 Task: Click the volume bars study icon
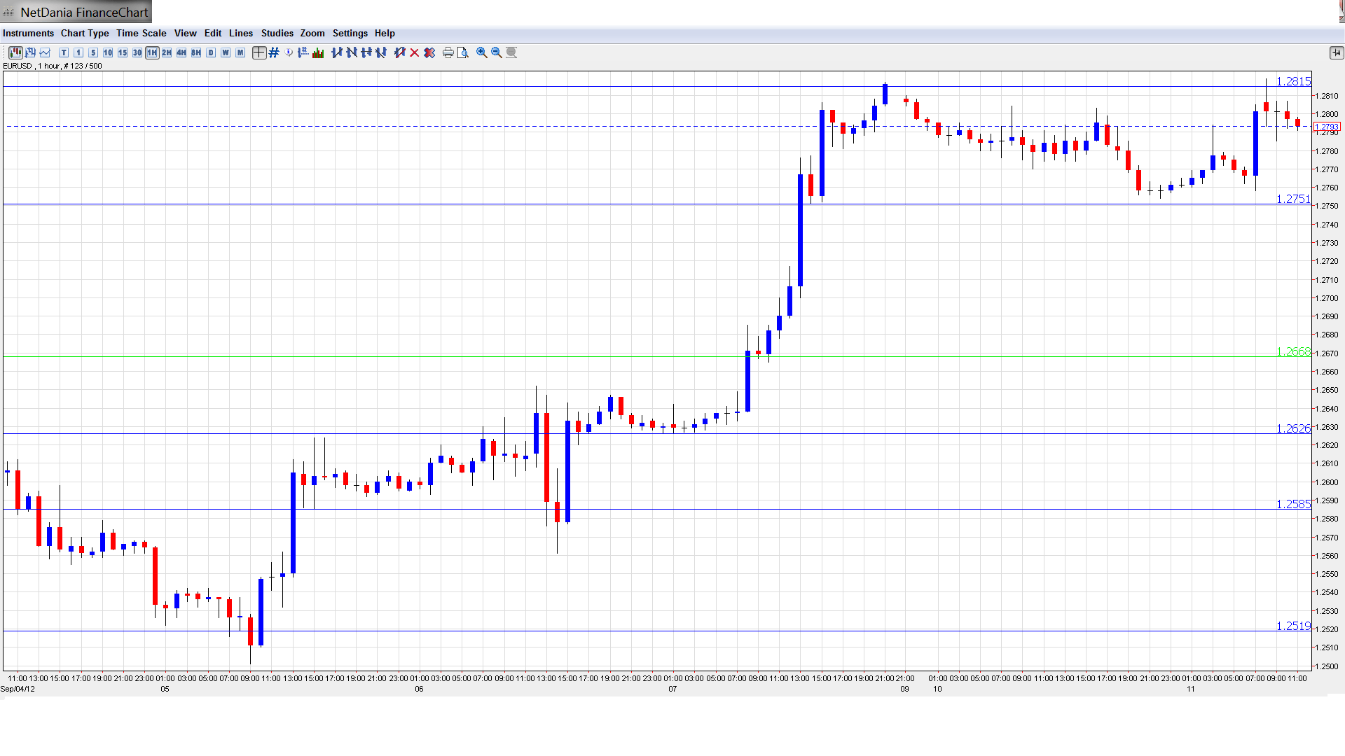coord(318,52)
